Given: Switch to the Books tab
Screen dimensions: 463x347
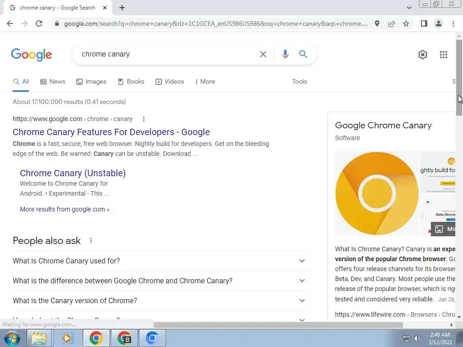Looking at the screenshot, I should 131,82.
